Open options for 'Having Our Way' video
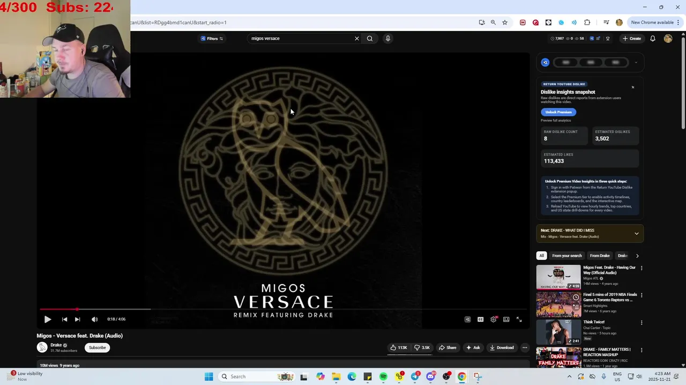Viewport: 686px width, 385px height. click(x=642, y=268)
